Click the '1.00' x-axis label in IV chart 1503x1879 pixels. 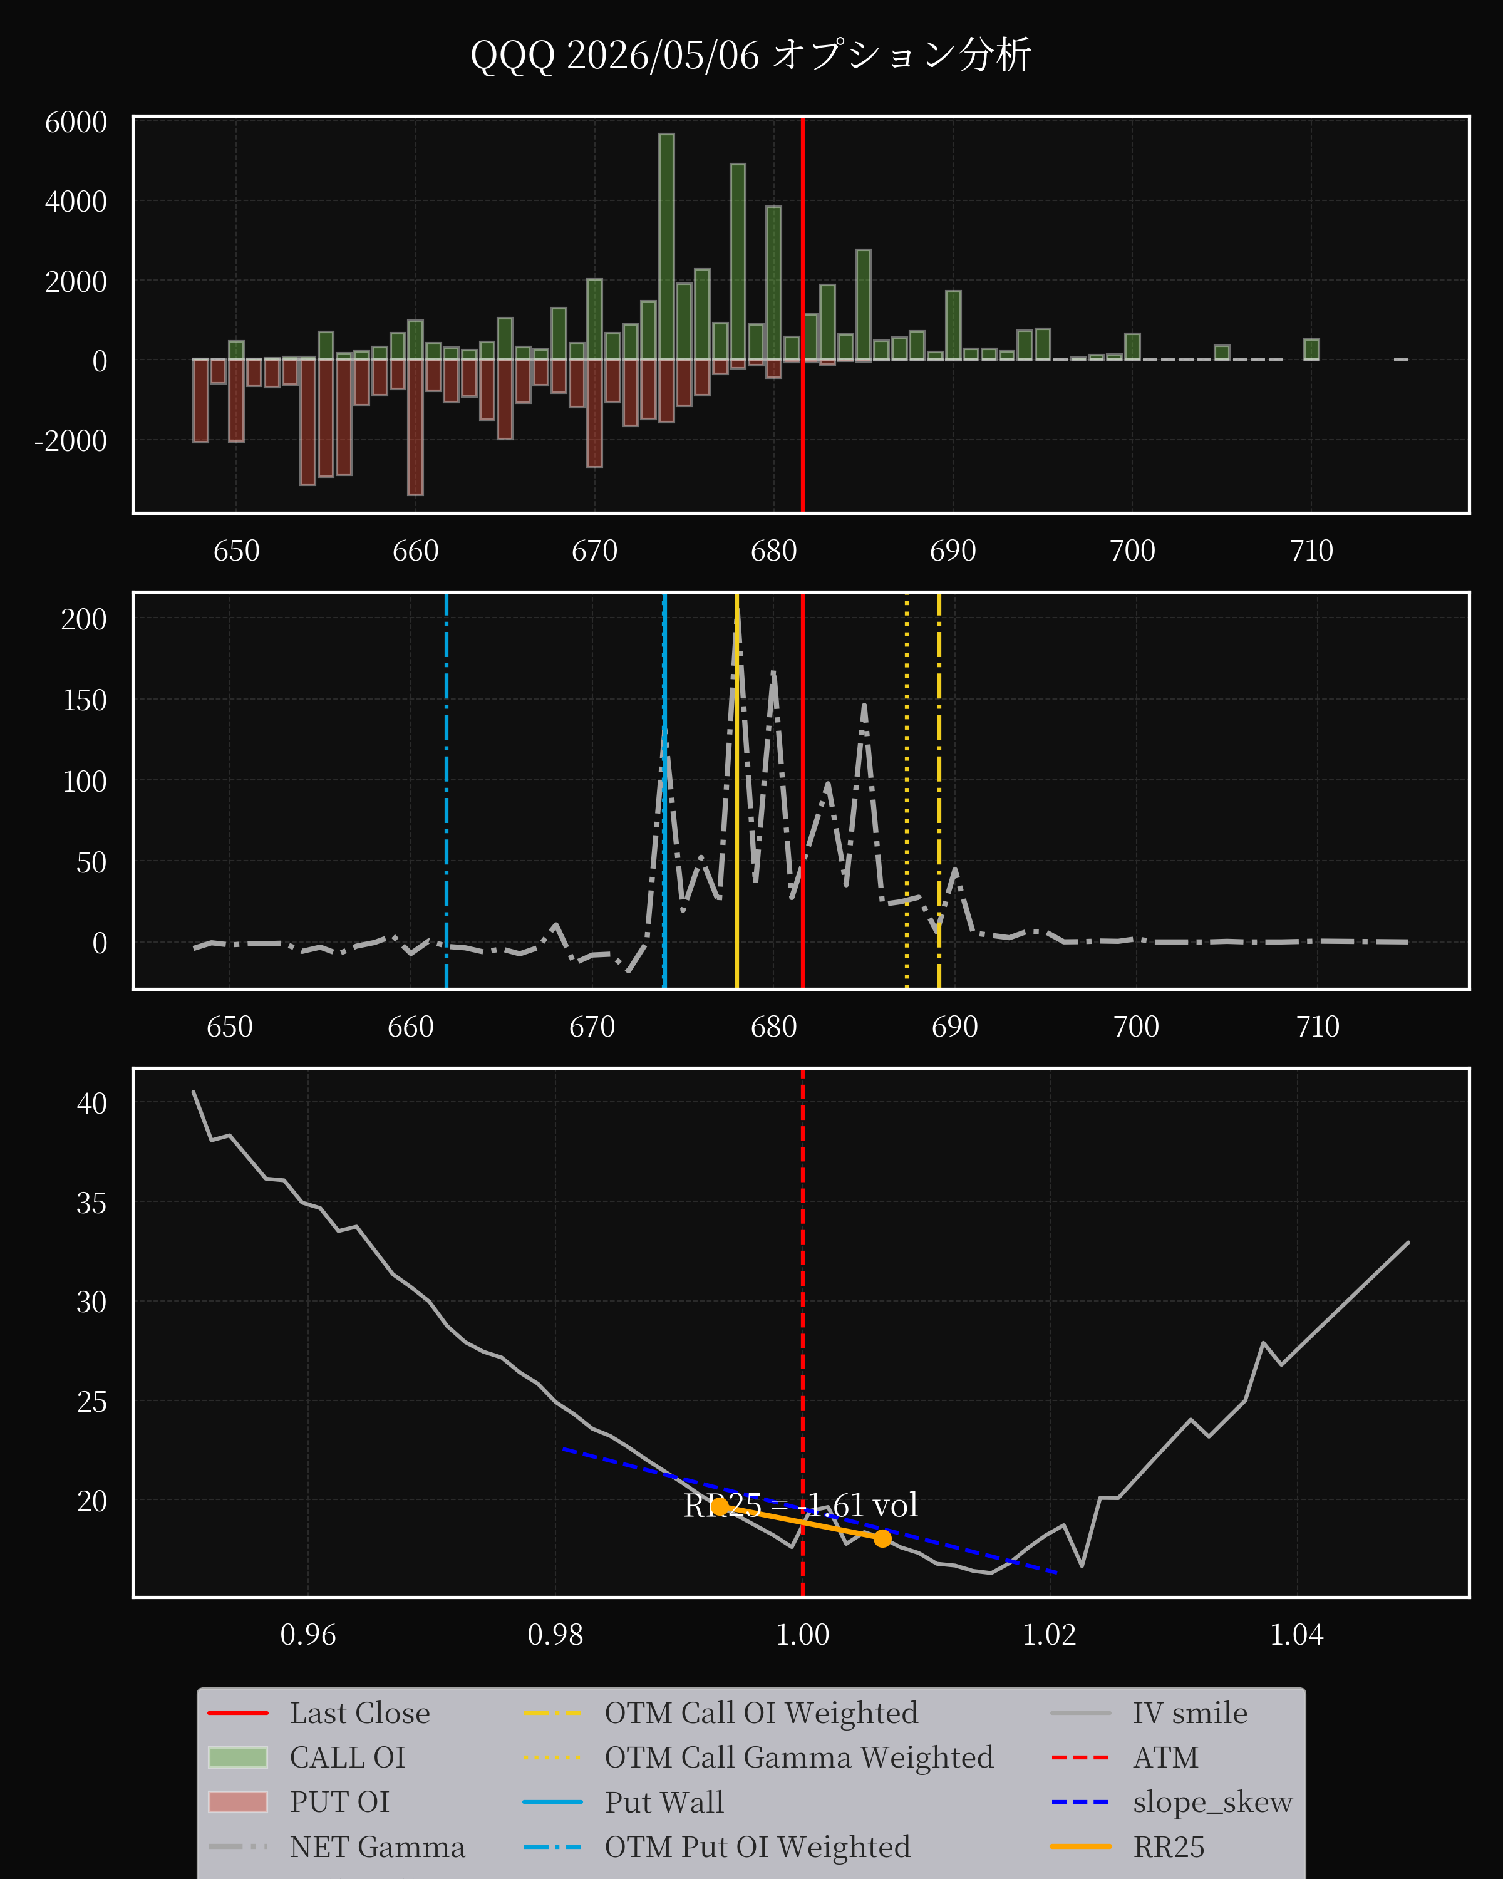pos(802,1634)
